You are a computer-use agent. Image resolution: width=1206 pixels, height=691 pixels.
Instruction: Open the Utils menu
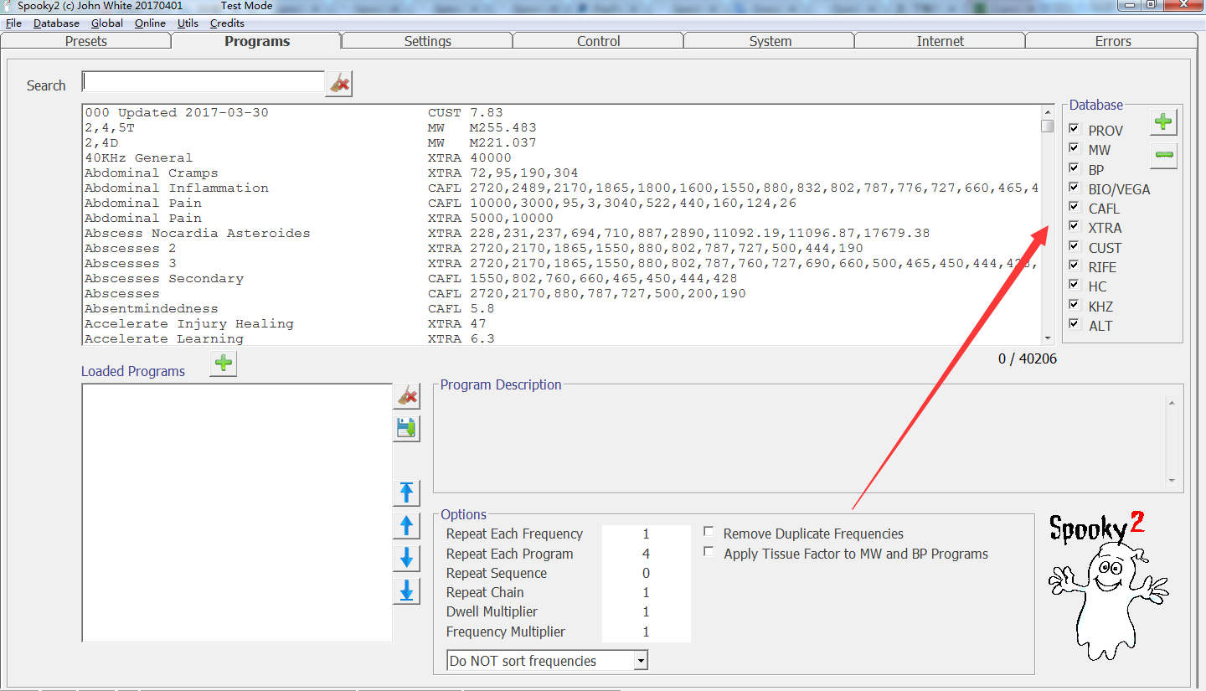[x=188, y=23]
